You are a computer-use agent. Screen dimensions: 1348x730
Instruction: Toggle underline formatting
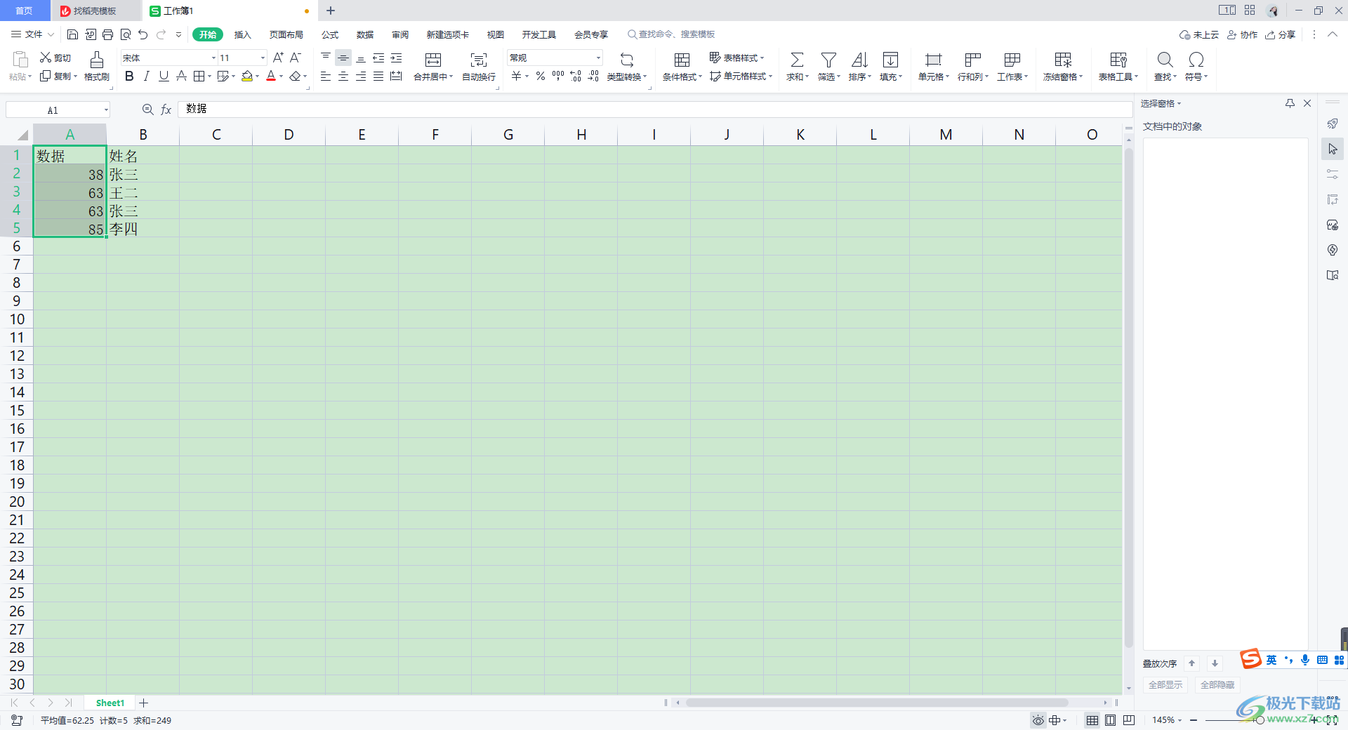[x=164, y=76]
